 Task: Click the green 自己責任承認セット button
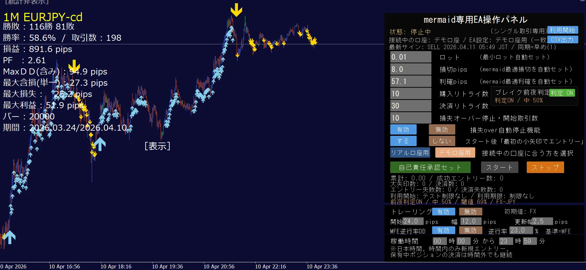(430, 167)
